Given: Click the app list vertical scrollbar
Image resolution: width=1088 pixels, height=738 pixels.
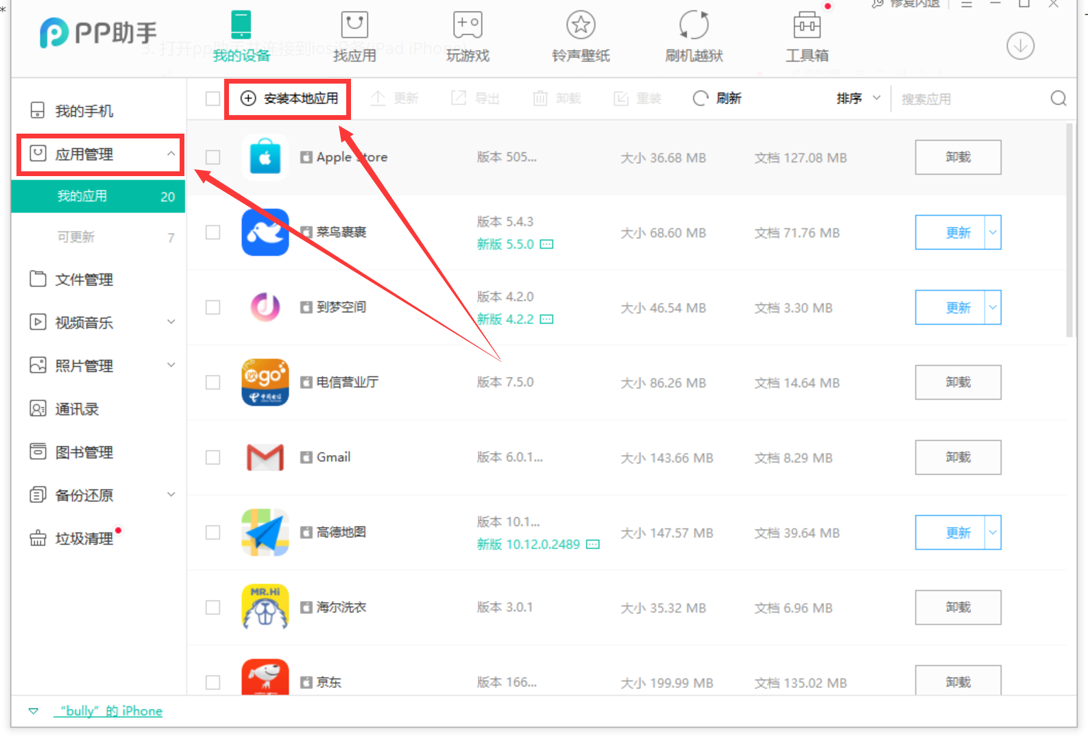Looking at the screenshot, I should point(1069,230).
